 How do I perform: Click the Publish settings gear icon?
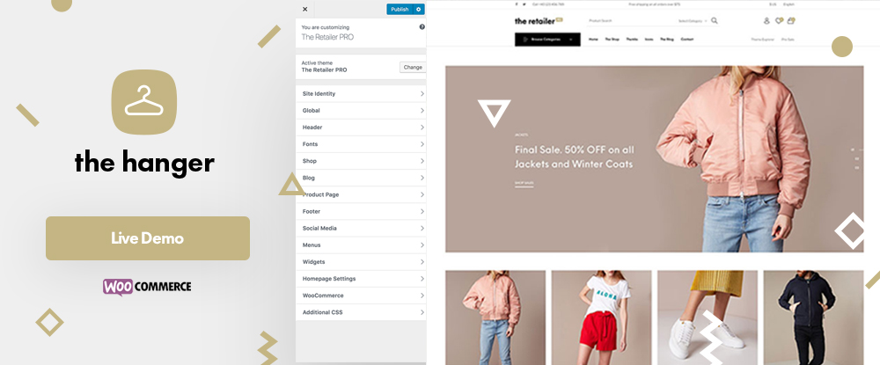[419, 9]
